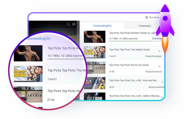Image resolution: width=186 pixels, height=119 pixels.
Task: Click title 'Top Picks Top Picks Michael Conlan vs.'
Action: (x=130, y=33)
